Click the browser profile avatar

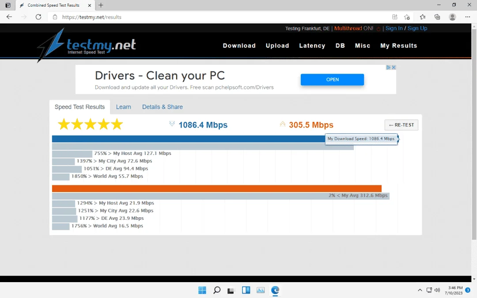[452, 17]
